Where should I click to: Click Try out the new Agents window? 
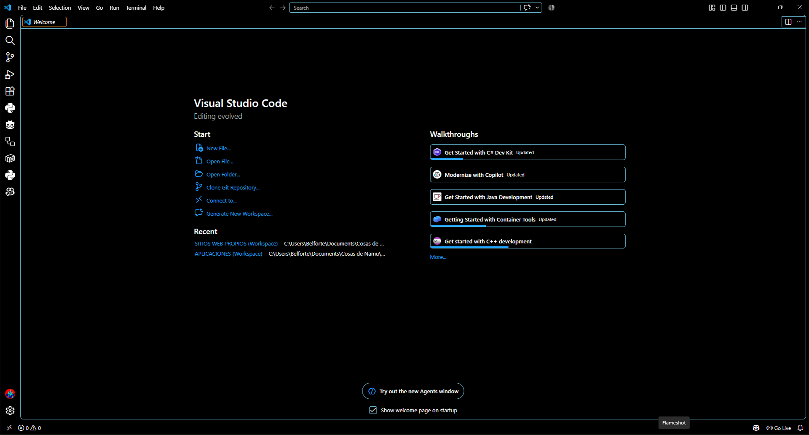pyautogui.click(x=413, y=391)
